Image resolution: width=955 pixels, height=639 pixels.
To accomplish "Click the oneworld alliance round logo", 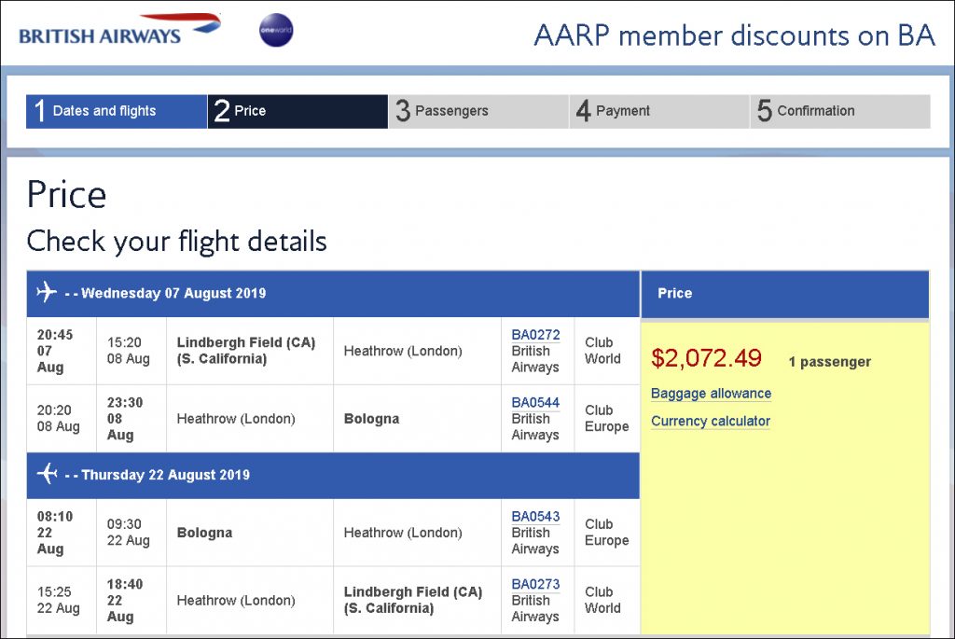I will [x=276, y=30].
